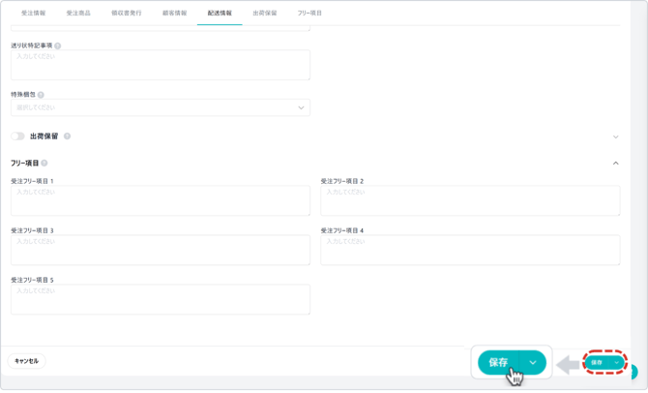
Task: Open help icon next to 出荷保留 toggle
Action: coord(67,136)
